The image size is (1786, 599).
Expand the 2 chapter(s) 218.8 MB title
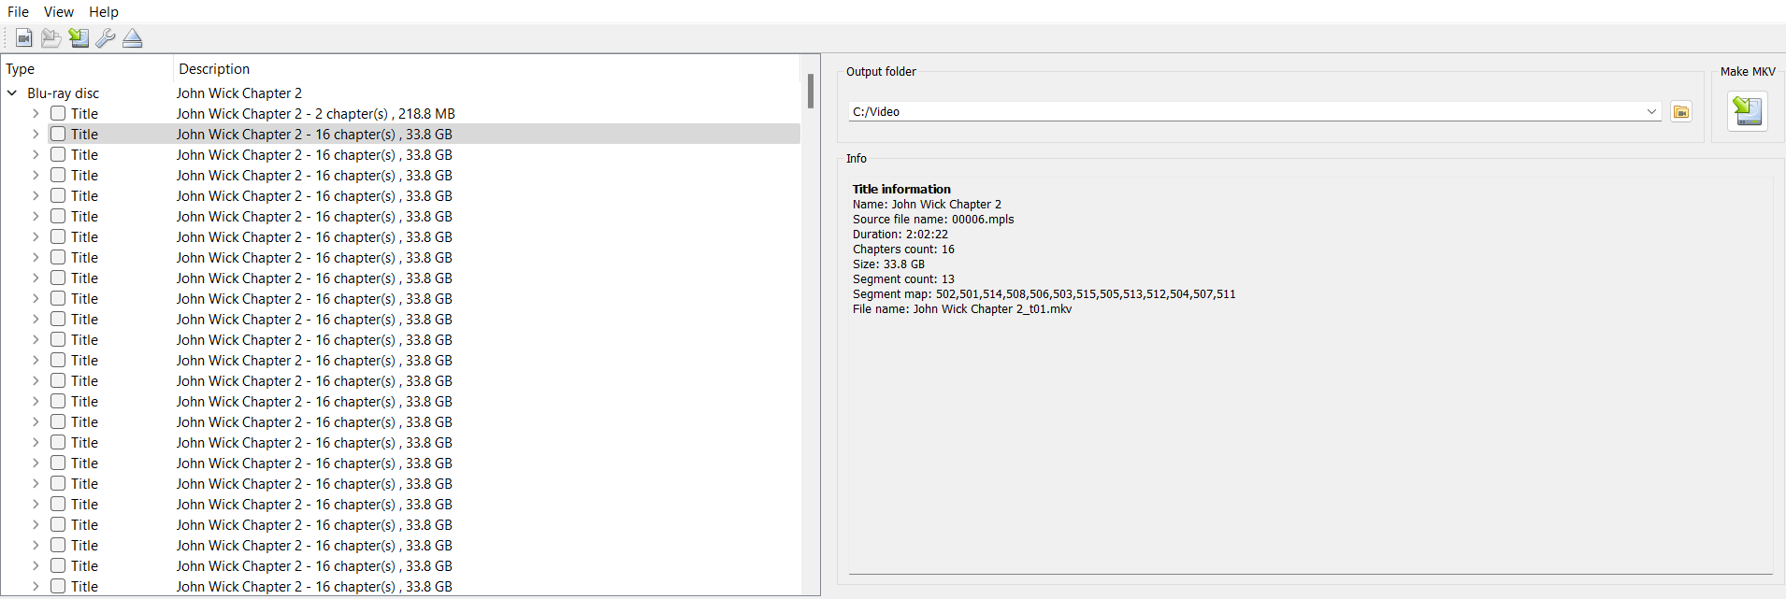tap(36, 114)
